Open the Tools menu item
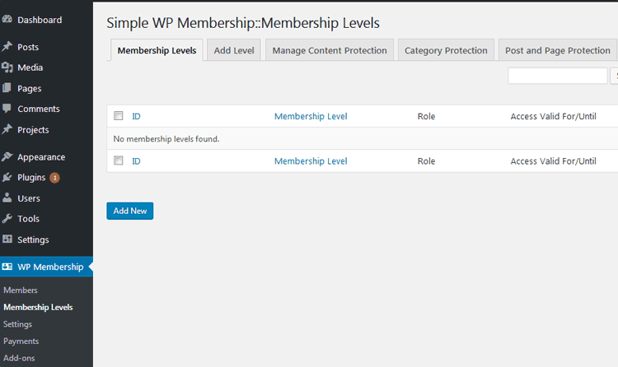The height and width of the screenshot is (367, 618). 28,219
